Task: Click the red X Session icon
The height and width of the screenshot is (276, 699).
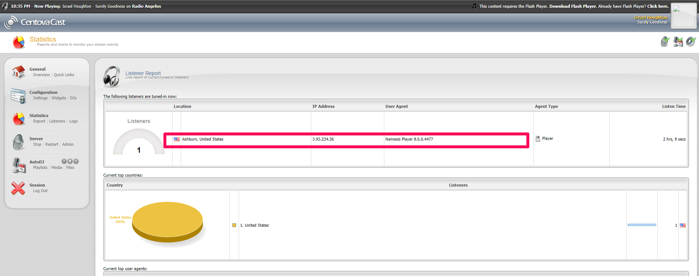Action: tap(18, 188)
